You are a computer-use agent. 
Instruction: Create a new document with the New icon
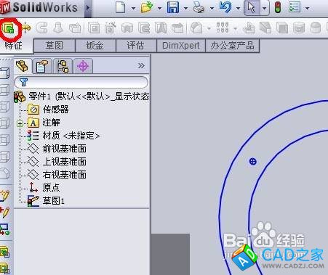(121, 7)
